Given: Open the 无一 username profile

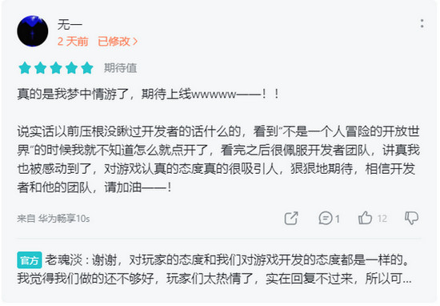Looking at the screenshot, I should coord(70,25).
